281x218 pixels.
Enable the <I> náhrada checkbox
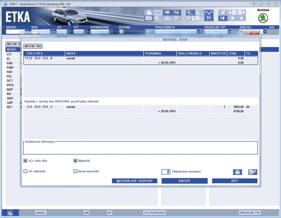(25, 171)
